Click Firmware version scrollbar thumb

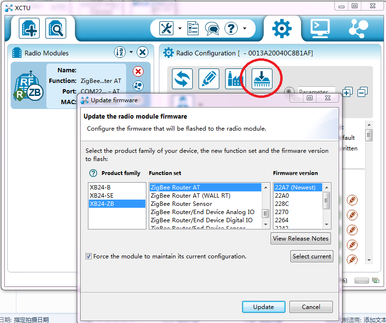point(327,201)
